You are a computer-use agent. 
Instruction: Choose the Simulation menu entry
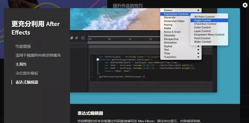pyautogui.click(x=170, y=43)
